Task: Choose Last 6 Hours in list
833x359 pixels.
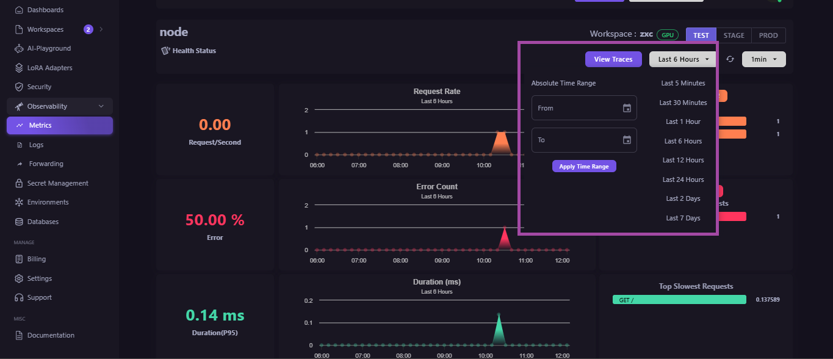Action: (683, 141)
